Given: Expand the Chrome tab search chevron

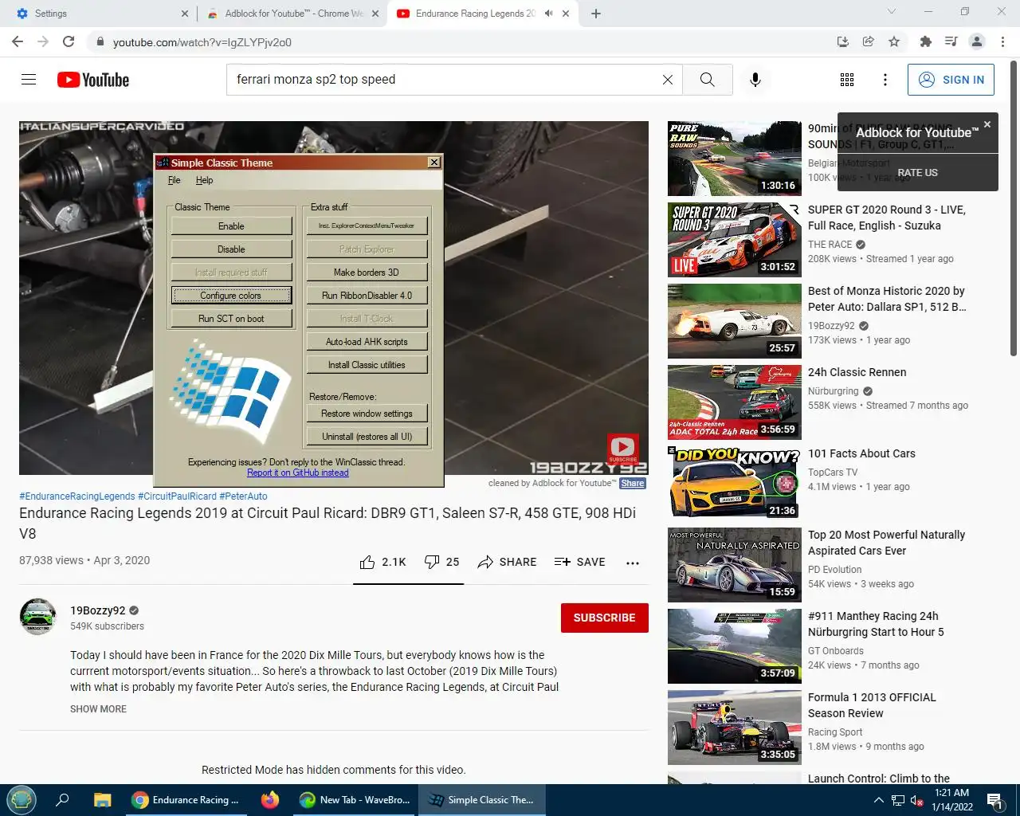Looking at the screenshot, I should click(892, 12).
